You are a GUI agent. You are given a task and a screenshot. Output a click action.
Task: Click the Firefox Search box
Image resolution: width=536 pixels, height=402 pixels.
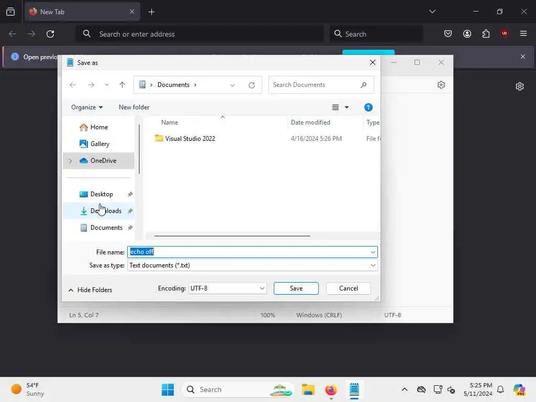pyautogui.click(x=376, y=34)
